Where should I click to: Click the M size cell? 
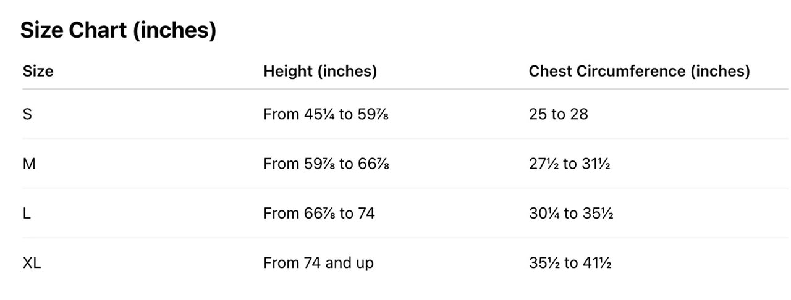click(x=28, y=164)
